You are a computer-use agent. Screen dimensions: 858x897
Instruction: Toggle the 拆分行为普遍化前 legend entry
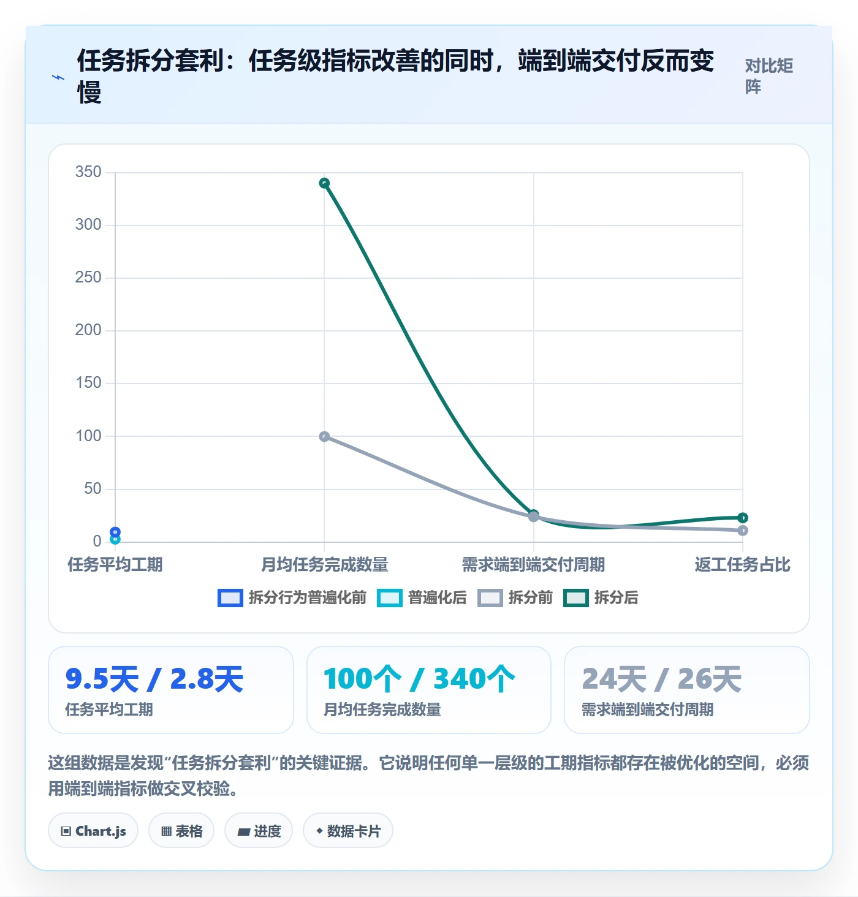292,597
